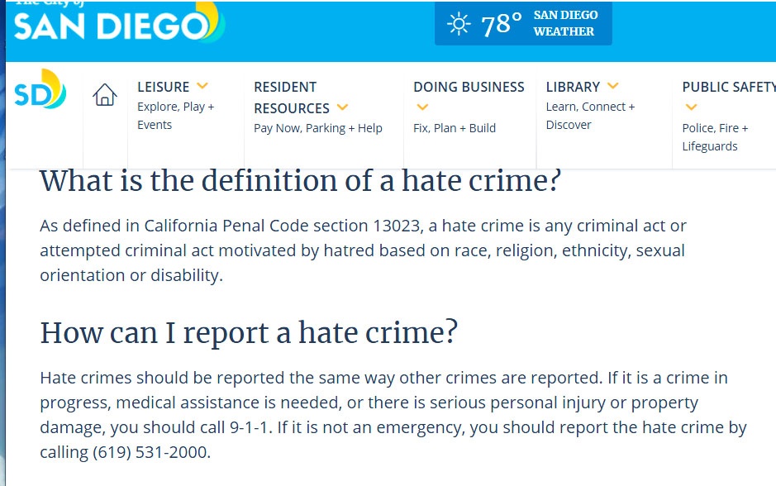Click the City of San Diego logo
The image size is (776, 486).
[119, 21]
